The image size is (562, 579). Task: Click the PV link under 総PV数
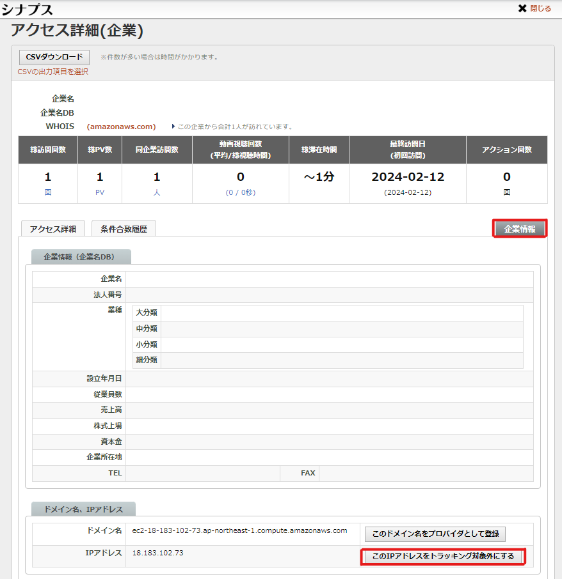tap(99, 192)
